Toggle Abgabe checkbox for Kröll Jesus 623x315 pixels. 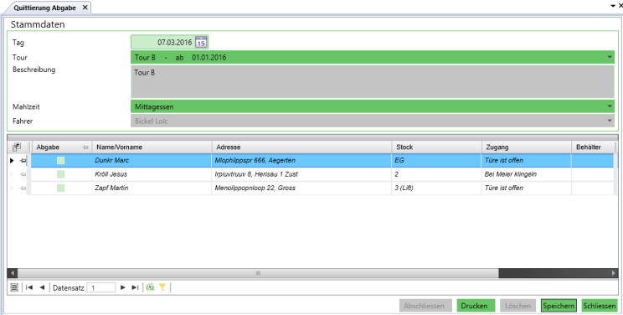(61, 174)
